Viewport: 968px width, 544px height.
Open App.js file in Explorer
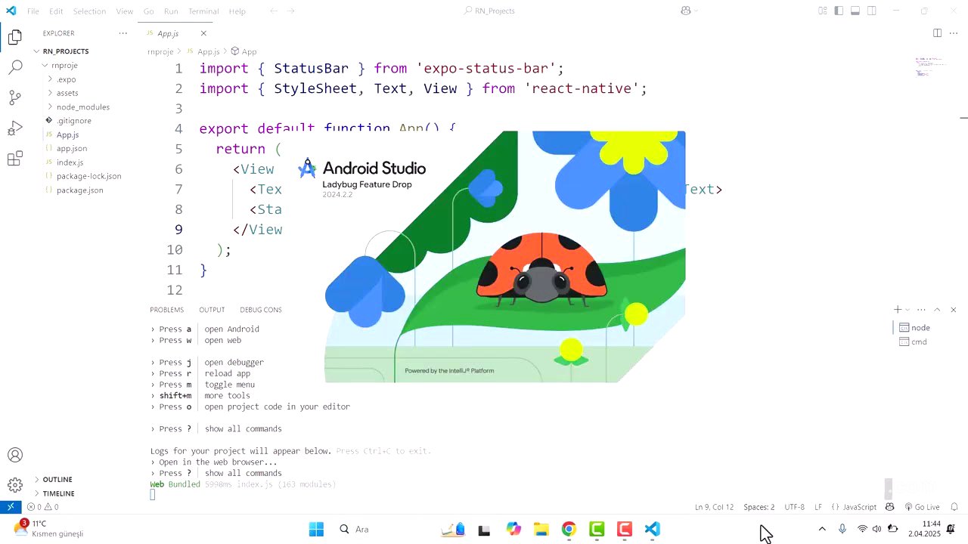click(x=67, y=134)
